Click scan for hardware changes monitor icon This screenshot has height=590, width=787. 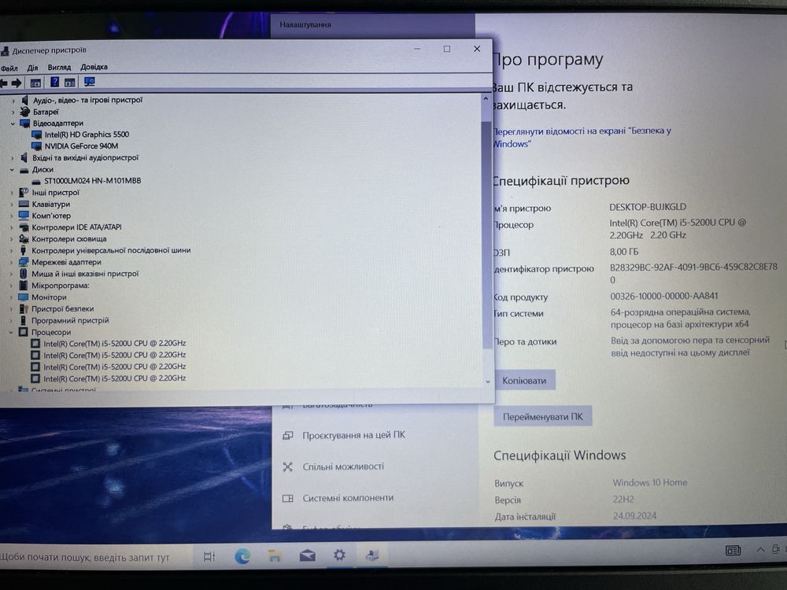90,82
